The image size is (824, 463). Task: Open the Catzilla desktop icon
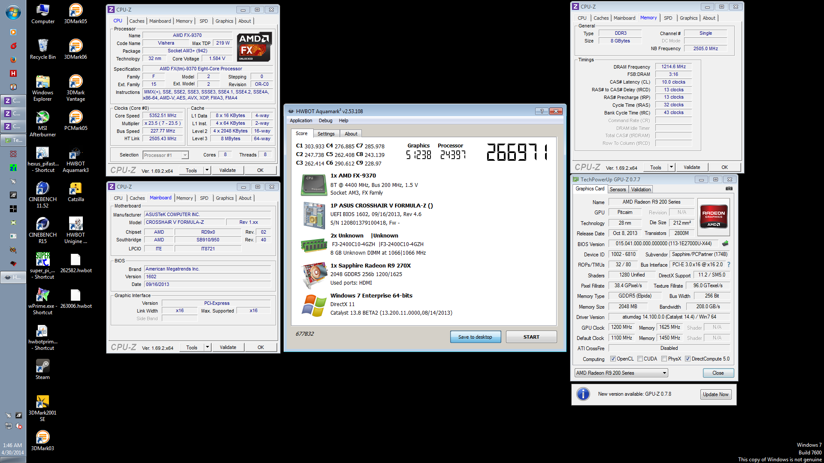click(x=76, y=192)
